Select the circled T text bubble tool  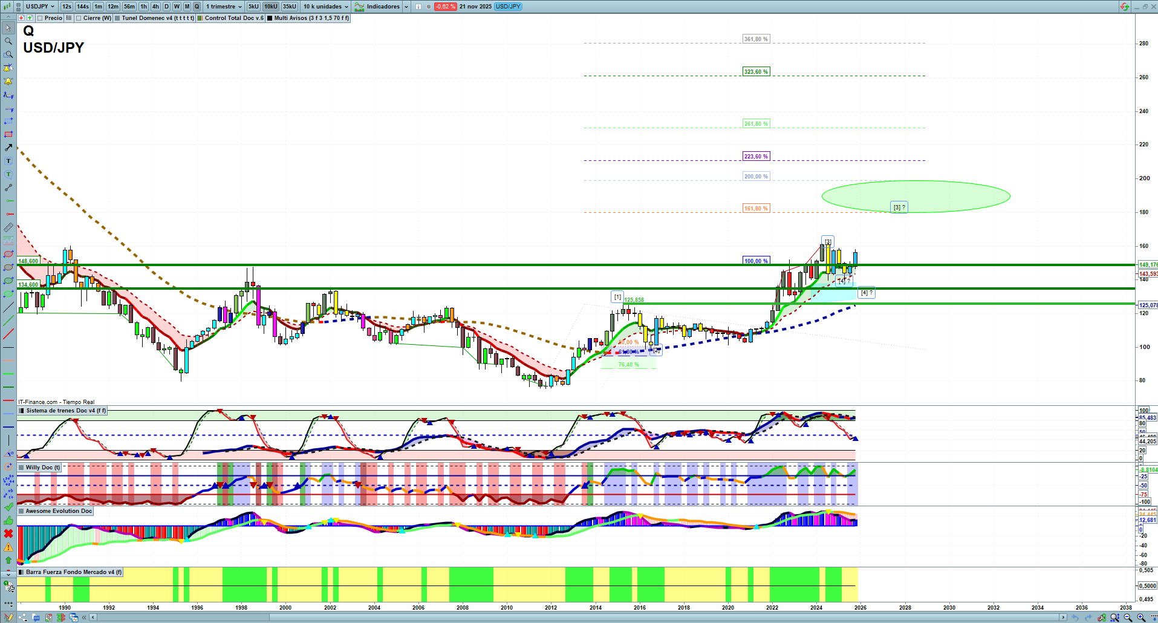point(8,174)
